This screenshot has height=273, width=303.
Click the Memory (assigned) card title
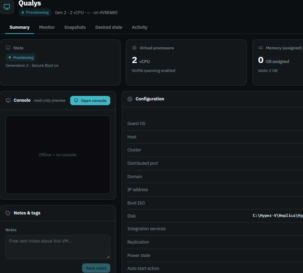(x=284, y=48)
